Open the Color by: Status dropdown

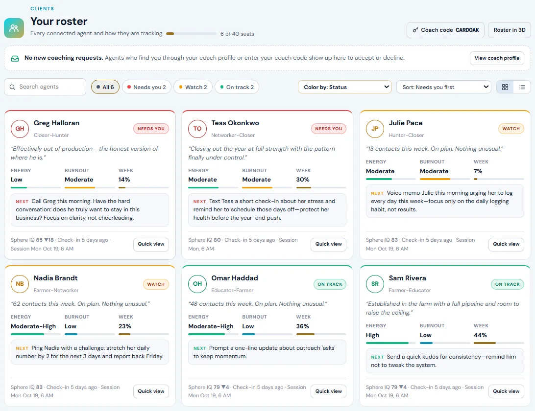(x=345, y=87)
